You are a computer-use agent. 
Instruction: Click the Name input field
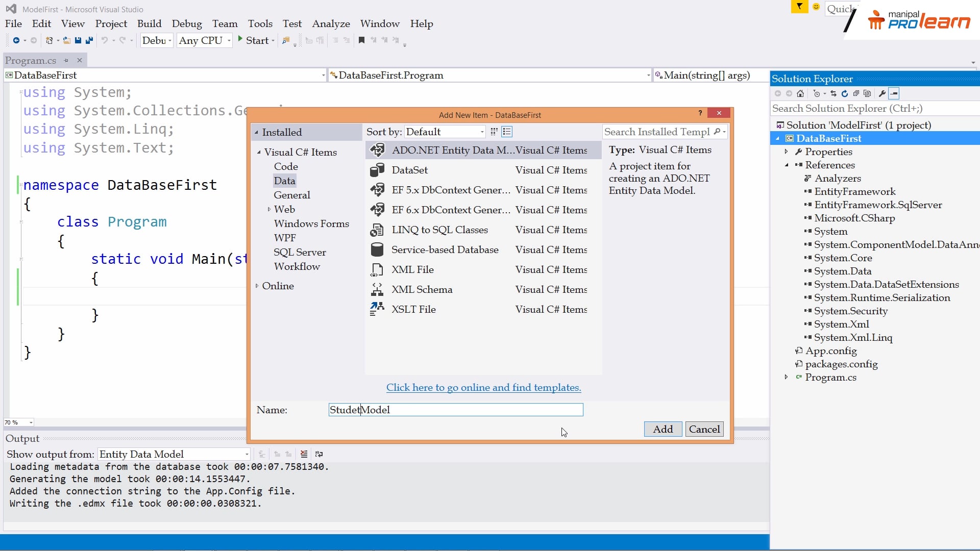(x=455, y=410)
